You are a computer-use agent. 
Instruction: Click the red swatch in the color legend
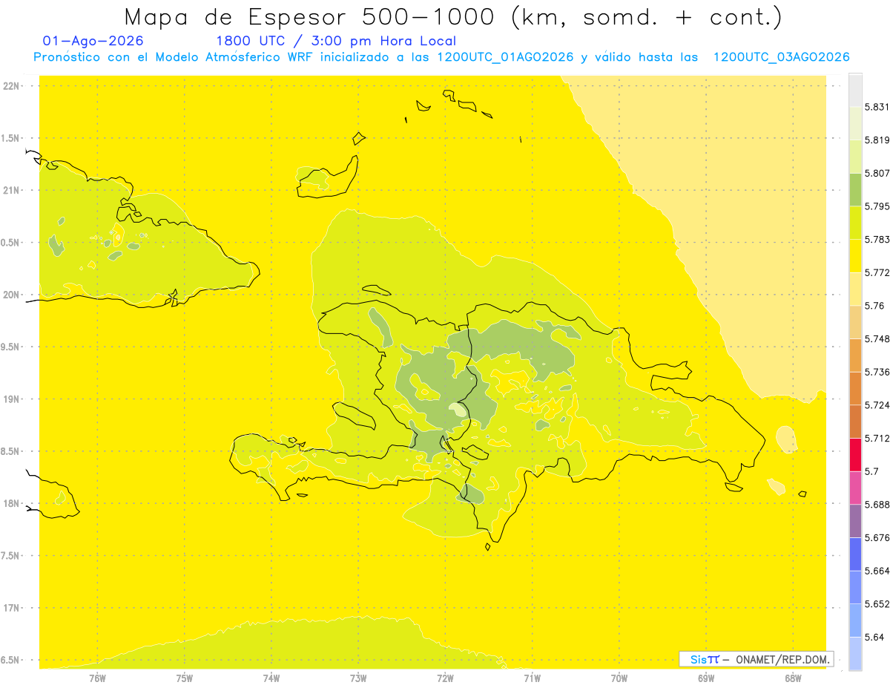click(x=855, y=453)
